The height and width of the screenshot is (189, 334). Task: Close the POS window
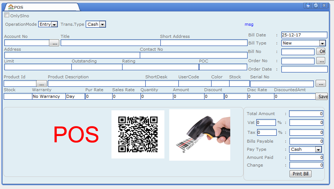[324, 6]
